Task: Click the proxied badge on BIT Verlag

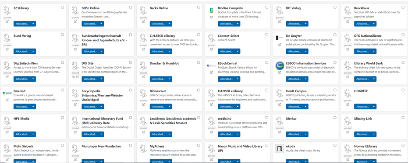Action: click(280, 17)
